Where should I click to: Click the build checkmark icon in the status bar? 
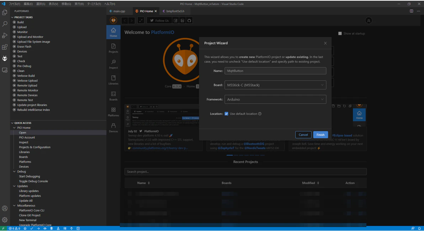tap(32, 229)
